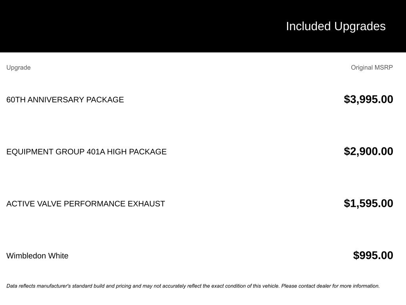
Task: Select the 60TH ANNIVERSARY PACKAGE upgrade name
Action: (65, 100)
